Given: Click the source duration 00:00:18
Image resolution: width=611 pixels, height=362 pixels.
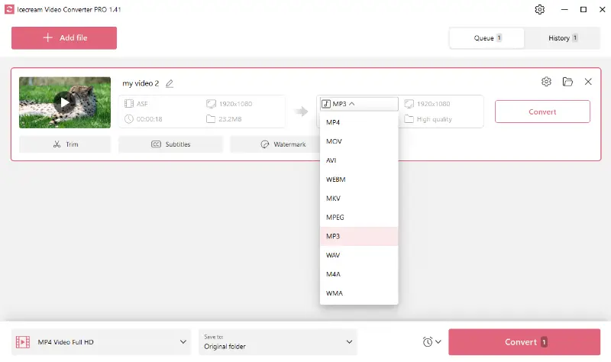Looking at the screenshot, I should pos(149,119).
